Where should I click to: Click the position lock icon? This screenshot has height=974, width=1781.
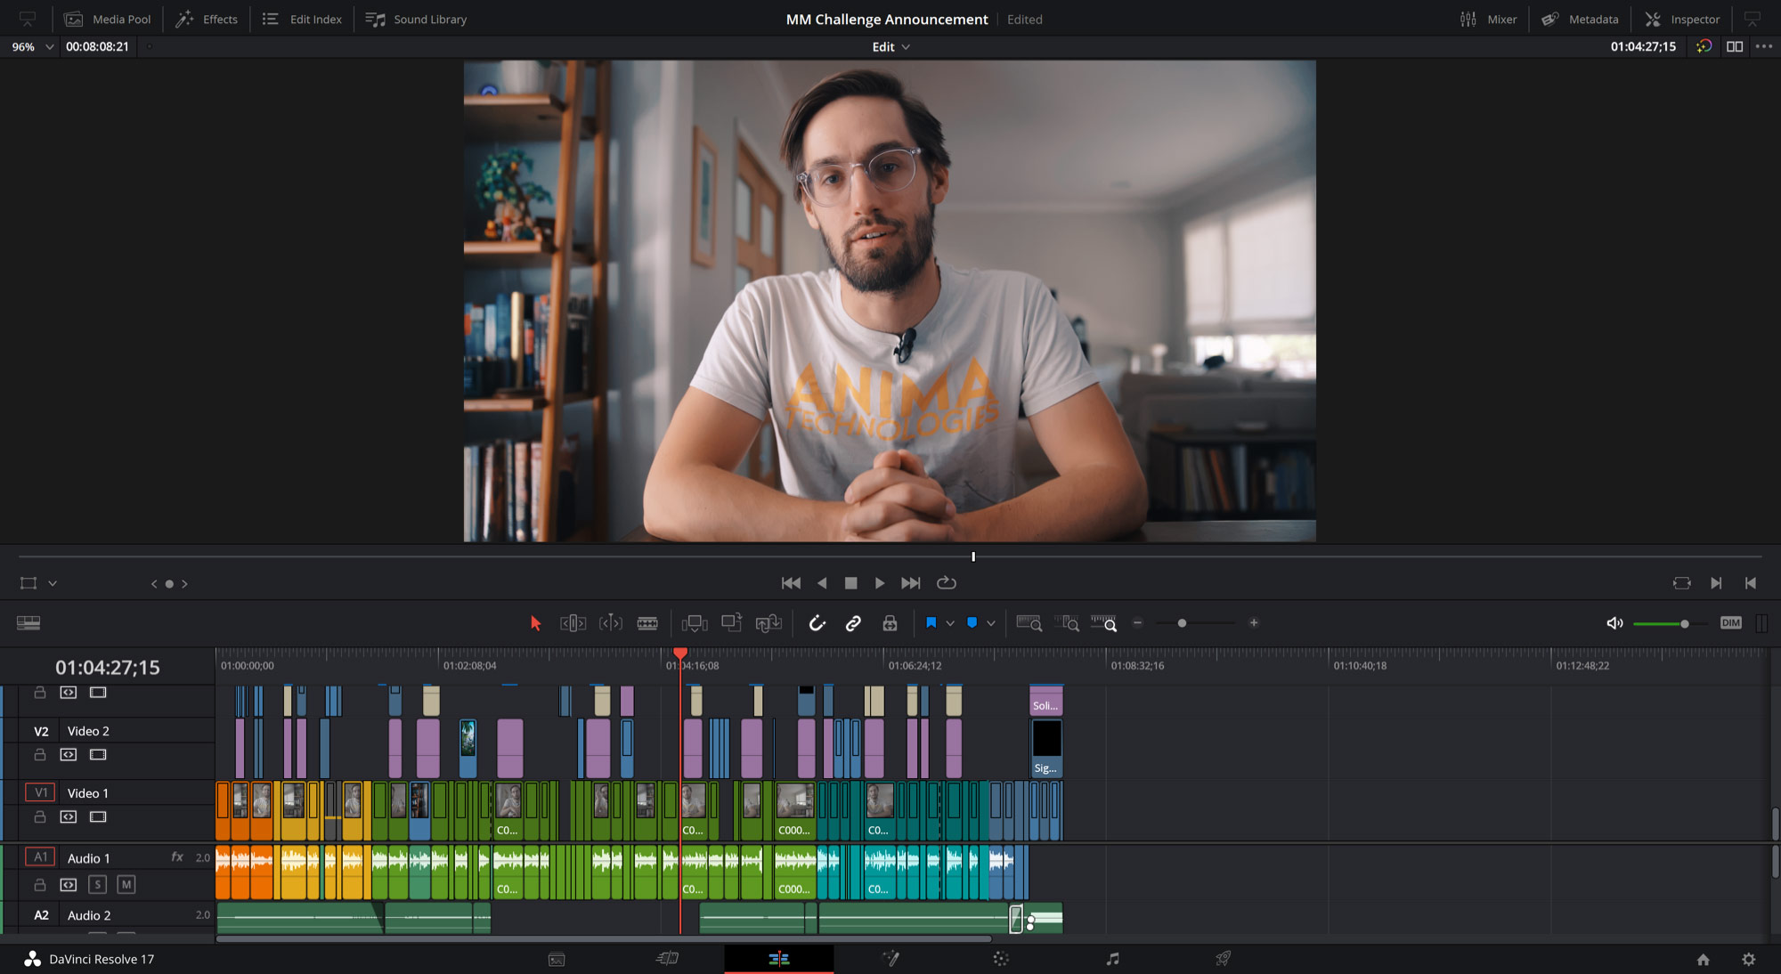(x=890, y=623)
